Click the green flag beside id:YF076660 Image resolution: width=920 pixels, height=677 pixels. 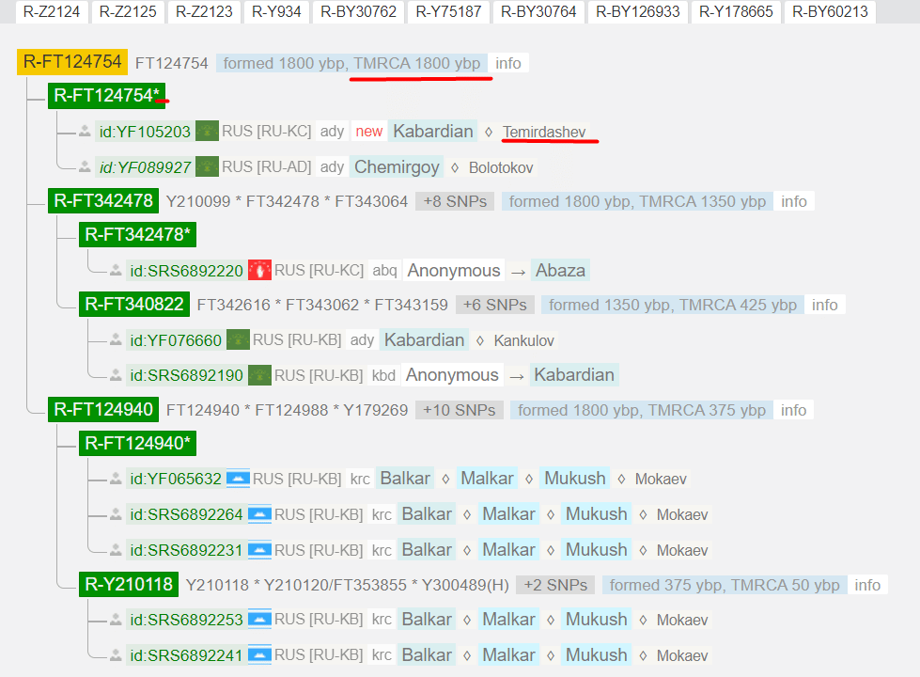point(238,339)
